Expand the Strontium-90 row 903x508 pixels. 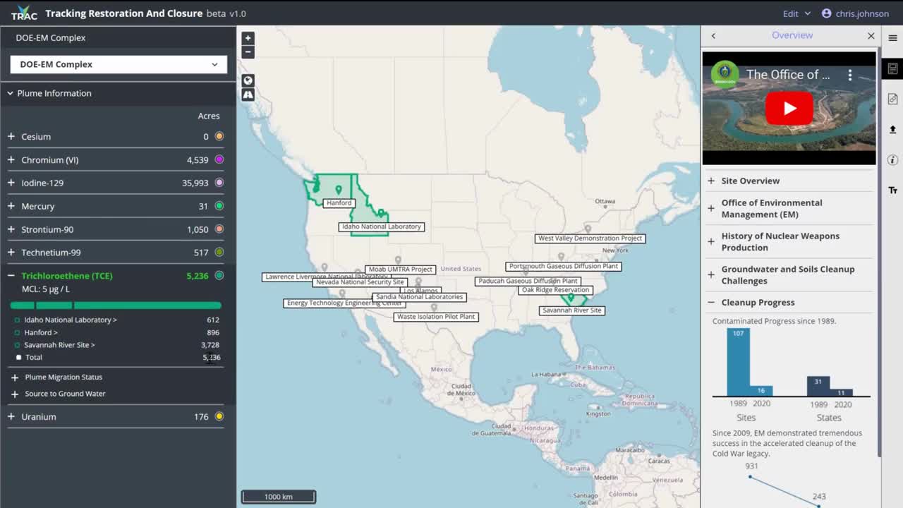pyautogui.click(x=11, y=229)
